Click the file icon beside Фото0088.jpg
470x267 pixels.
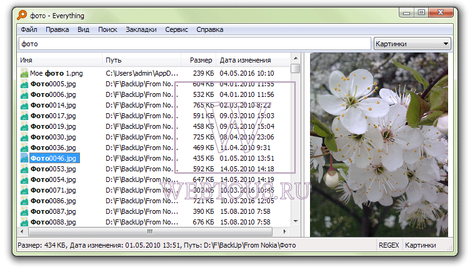coord(24,223)
